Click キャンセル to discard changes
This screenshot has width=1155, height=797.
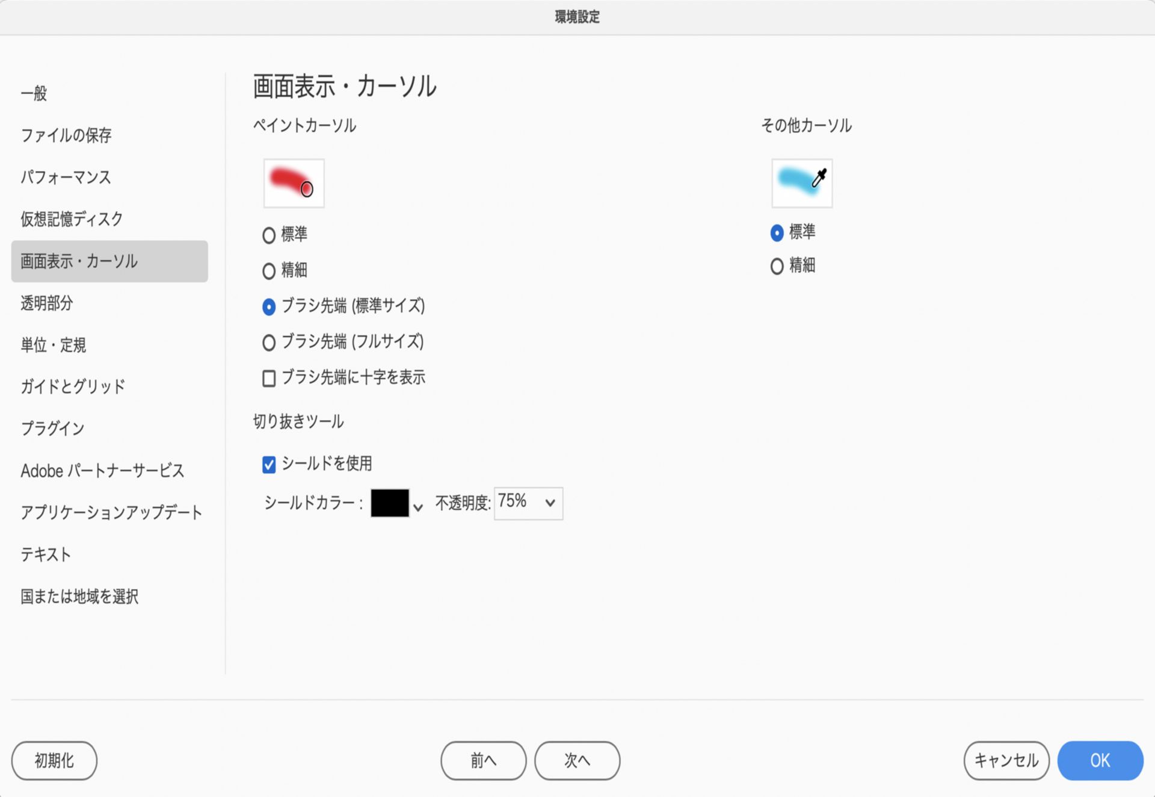[1006, 760]
